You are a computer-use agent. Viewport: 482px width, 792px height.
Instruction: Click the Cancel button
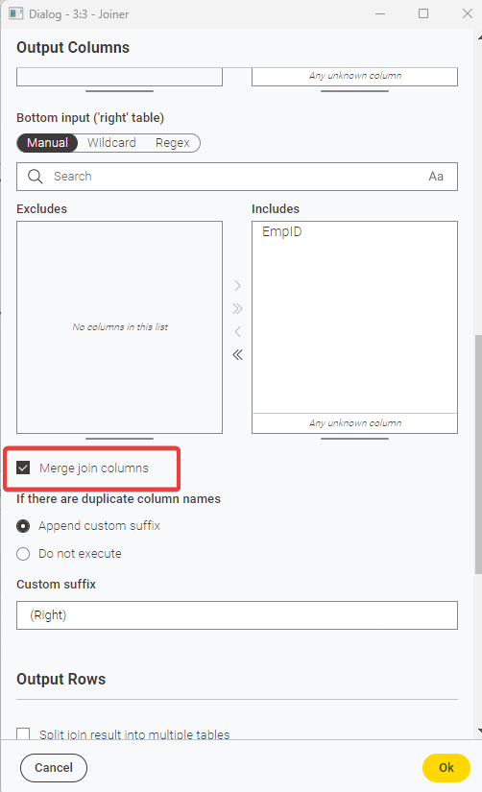[x=54, y=768]
